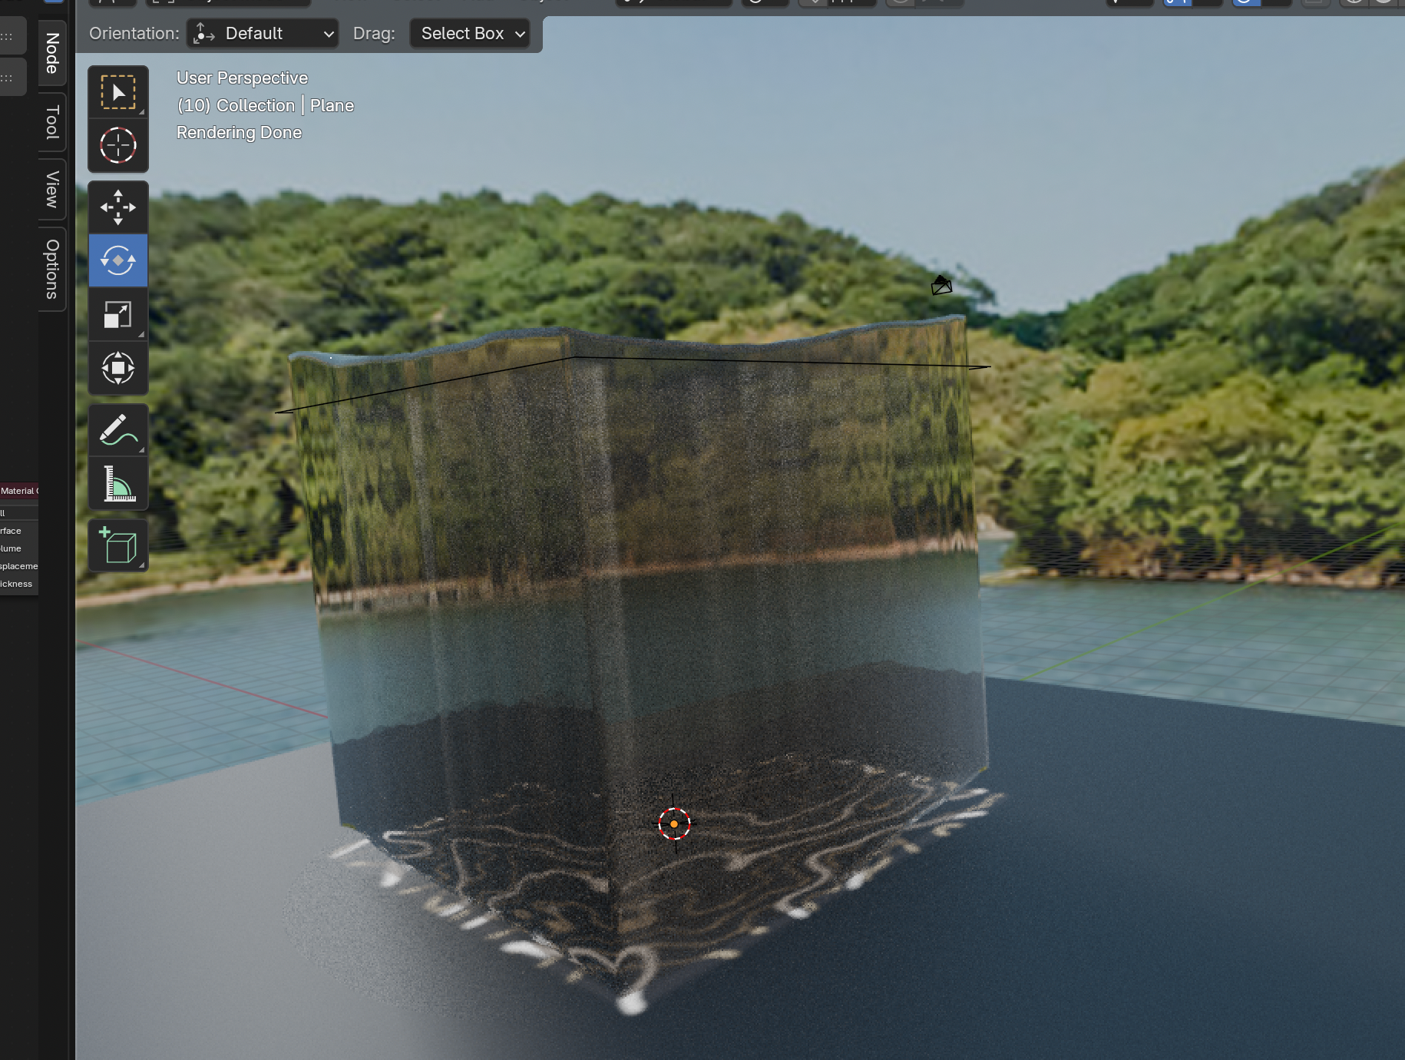Click the Material Output node header

[x=19, y=491]
